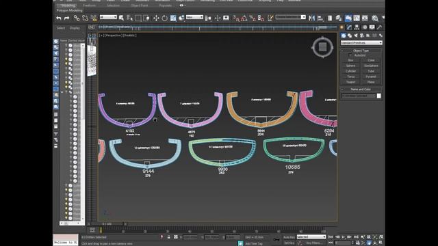This screenshot has width=438, height=246.
Task: Click the Teapot primitive button
Action: click(350, 82)
